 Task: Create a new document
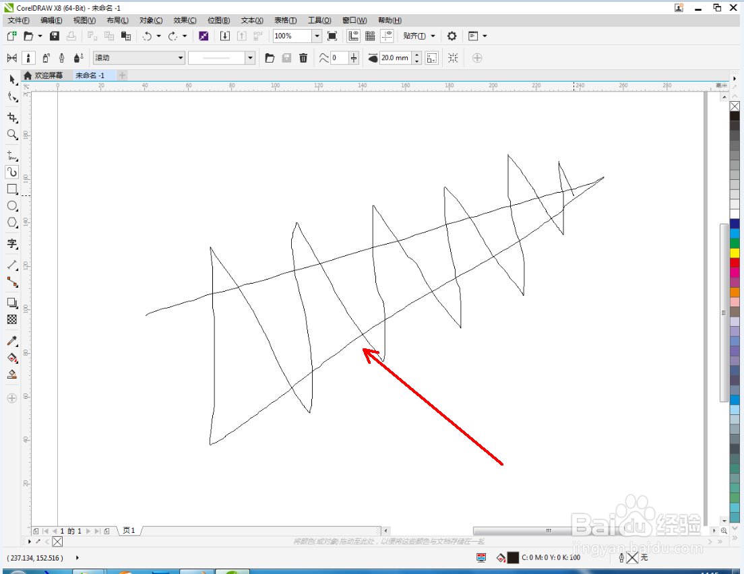coord(11,36)
